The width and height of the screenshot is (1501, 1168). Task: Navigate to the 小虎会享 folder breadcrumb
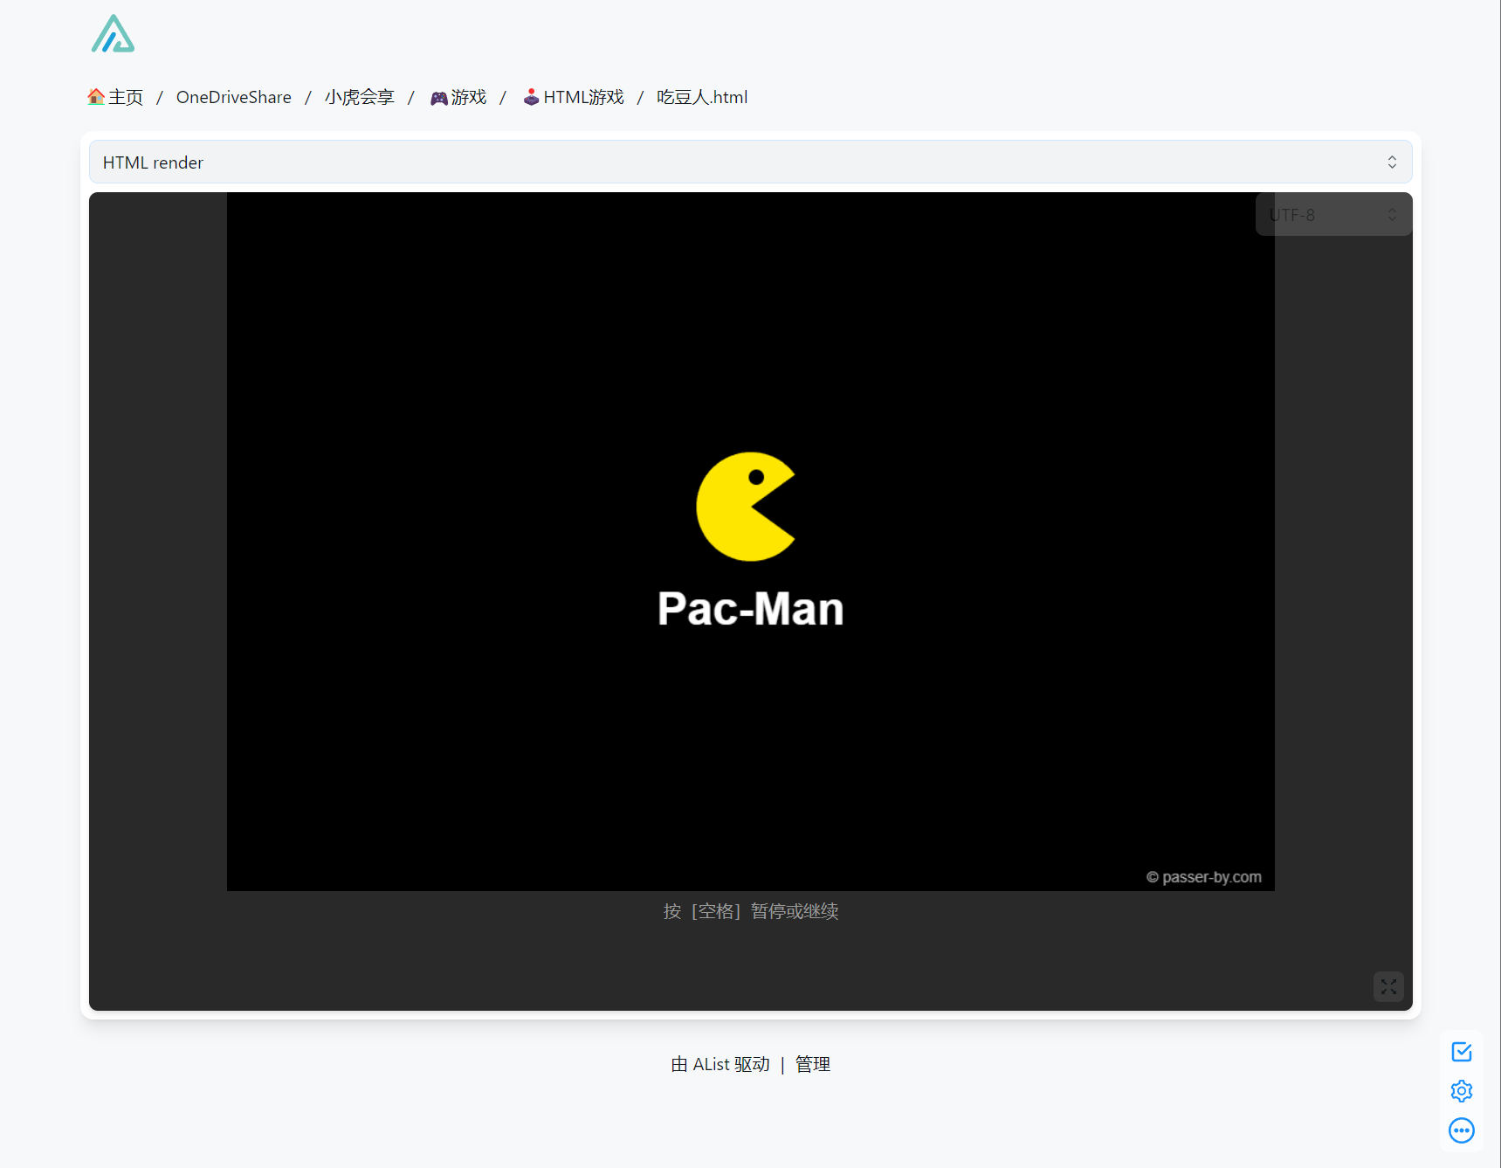[x=359, y=97]
